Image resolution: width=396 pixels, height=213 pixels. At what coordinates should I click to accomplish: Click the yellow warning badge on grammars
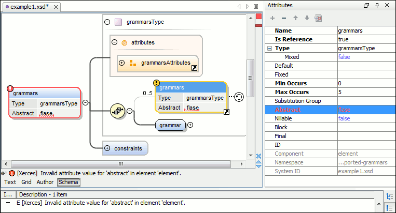click(156, 83)
